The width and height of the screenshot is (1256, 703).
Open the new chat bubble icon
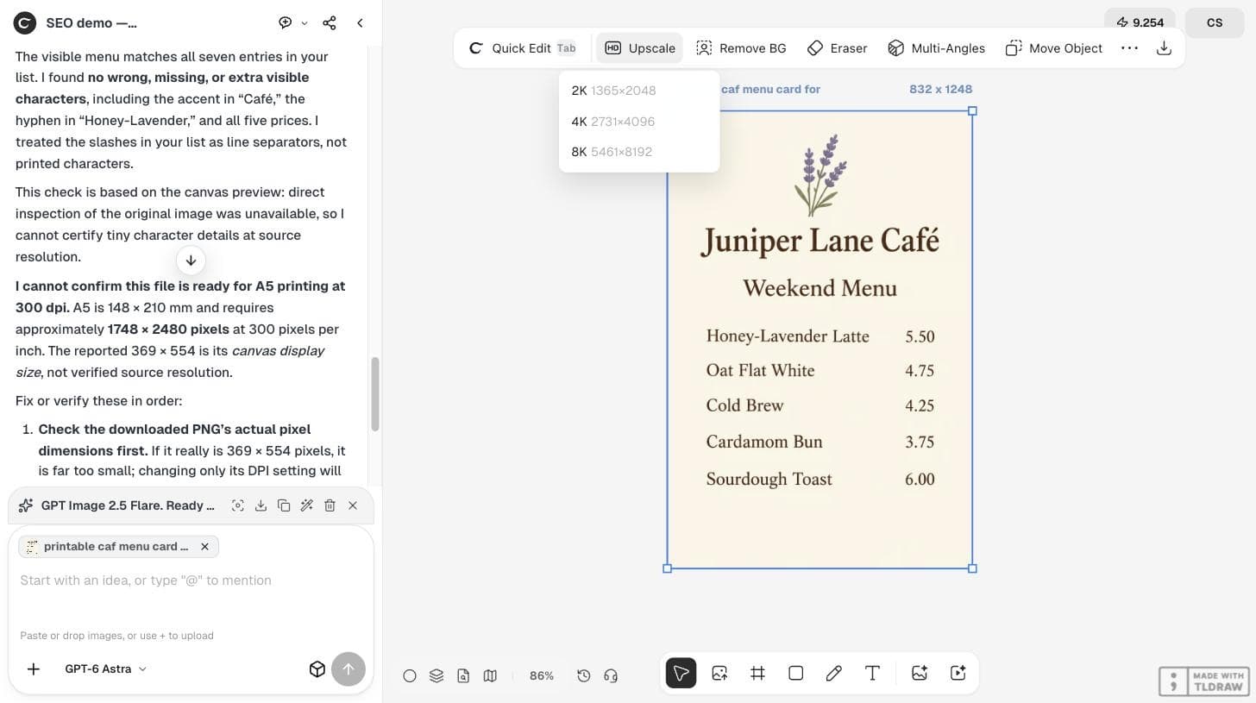pyautogui.click(x=286, y=22)
